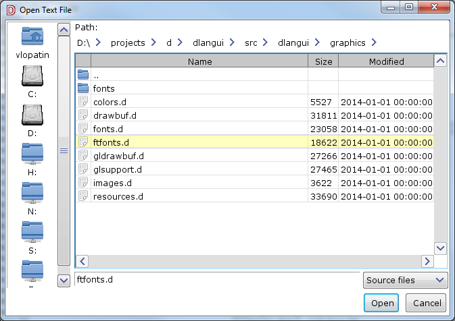Click the parent directory (..) folder icon
Screen dimensions: 455x321
click(x=83, y=75)
